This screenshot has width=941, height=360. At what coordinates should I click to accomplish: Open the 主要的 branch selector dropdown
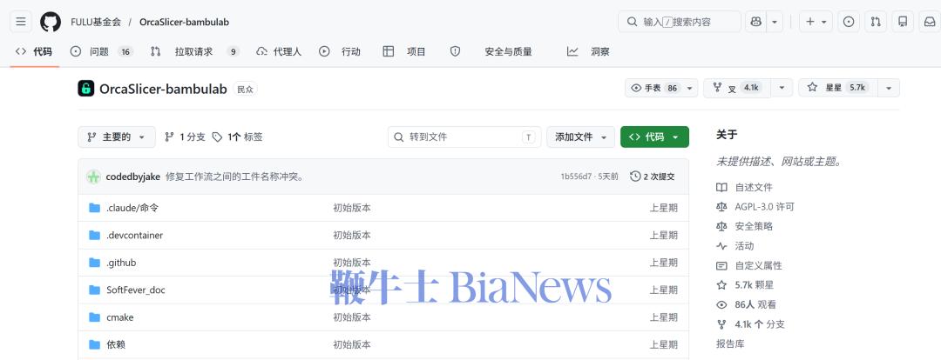pyautogui.click(x=117, y=137)
